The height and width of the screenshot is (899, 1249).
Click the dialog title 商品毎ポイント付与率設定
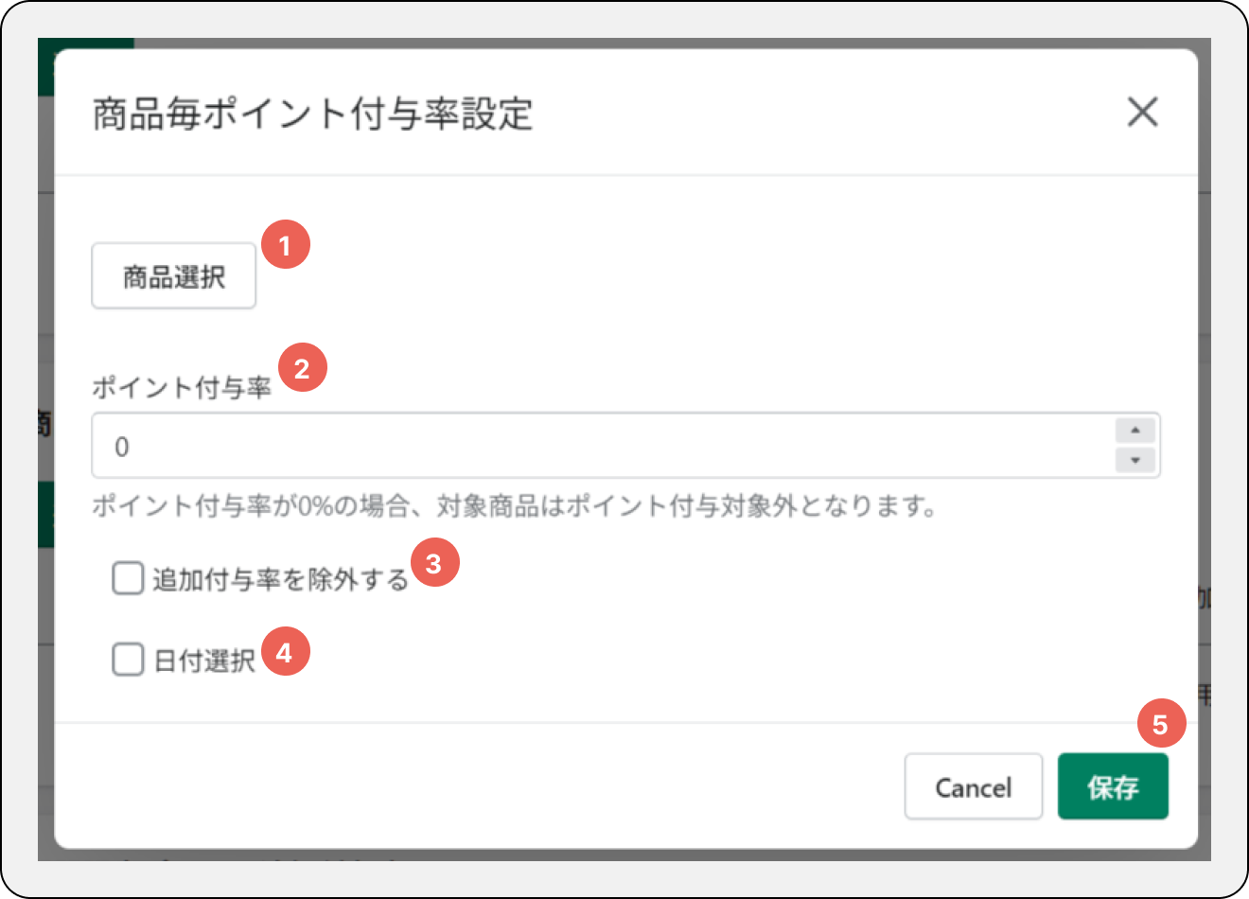click(313, 114)
